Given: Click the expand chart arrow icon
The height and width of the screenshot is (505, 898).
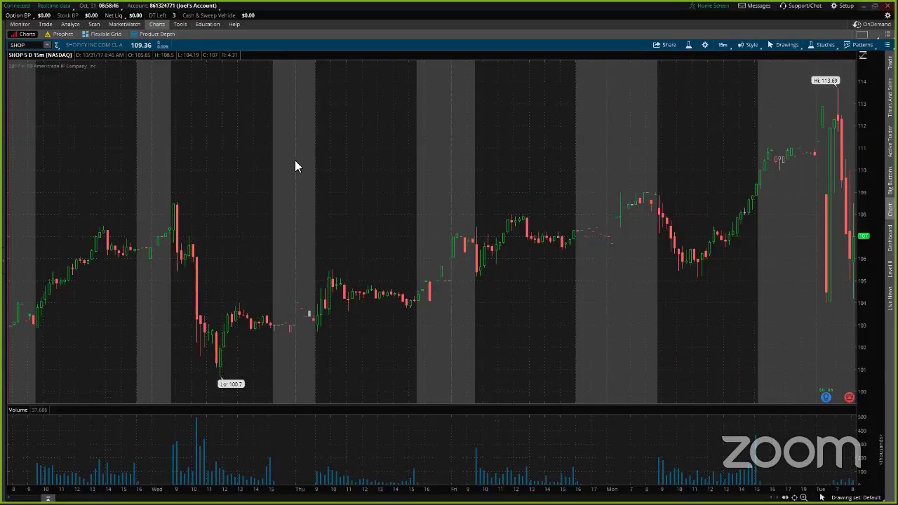Looking at the screenshot, I should coord(863,55).
